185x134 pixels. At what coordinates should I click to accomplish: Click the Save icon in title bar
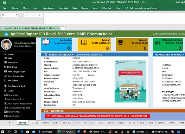click(5, 2)
